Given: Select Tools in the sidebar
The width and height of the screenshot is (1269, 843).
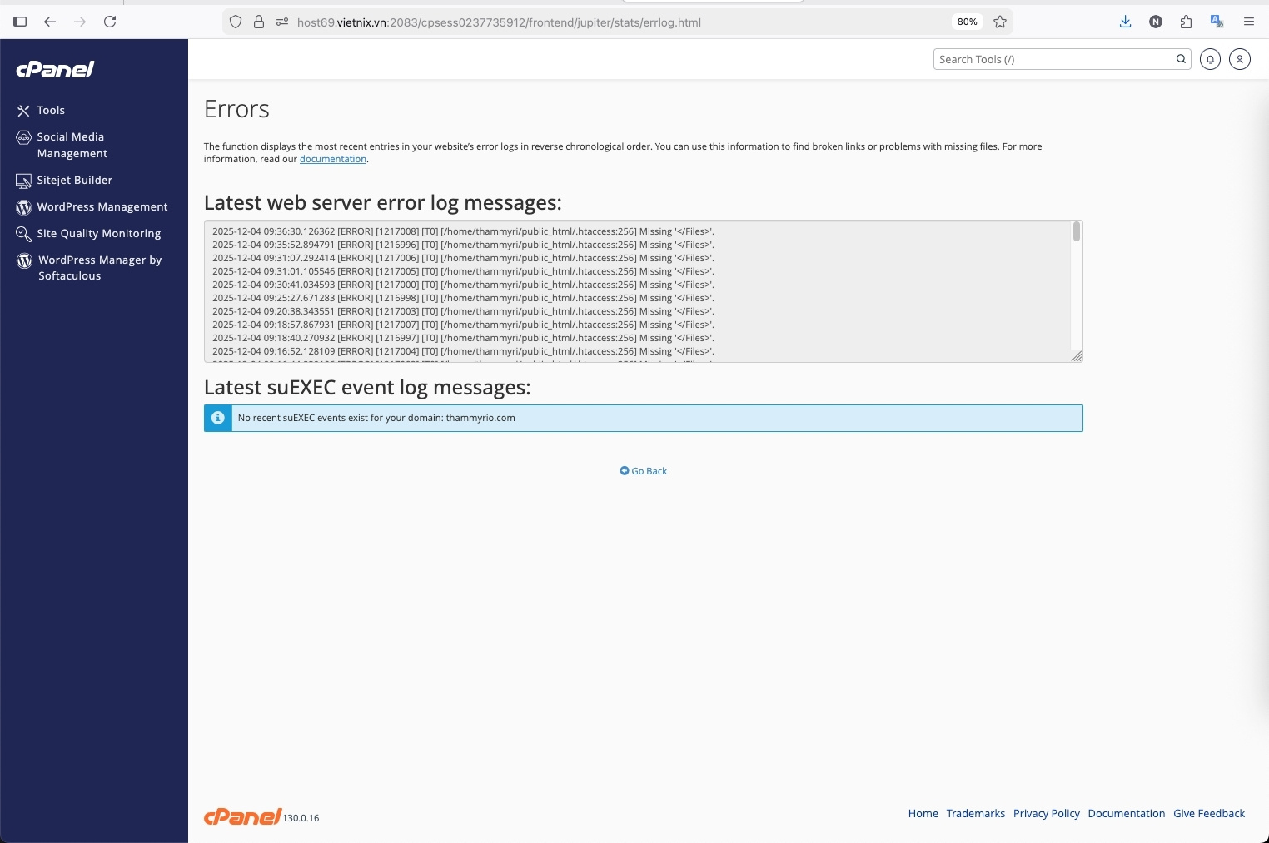Looking at the screenshot, I should (51, 110).
